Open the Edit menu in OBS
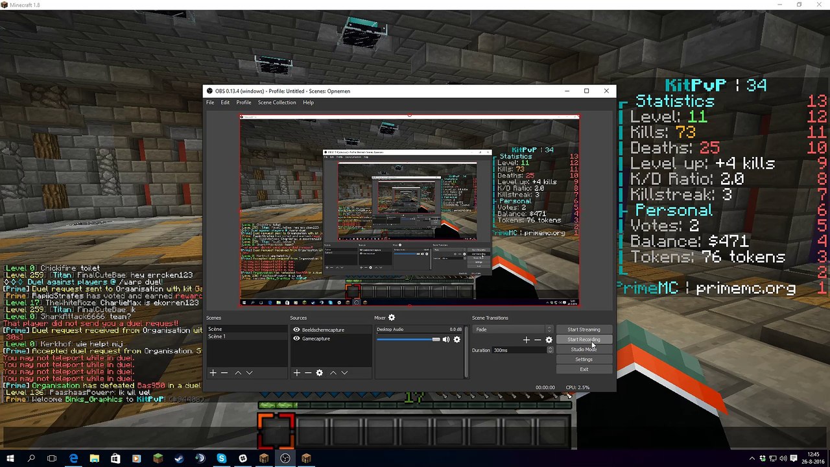 (x=225, y=102)
